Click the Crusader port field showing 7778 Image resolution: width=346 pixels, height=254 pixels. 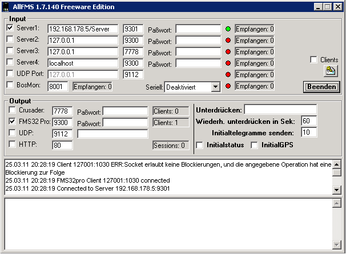click(x=62, y=111)
